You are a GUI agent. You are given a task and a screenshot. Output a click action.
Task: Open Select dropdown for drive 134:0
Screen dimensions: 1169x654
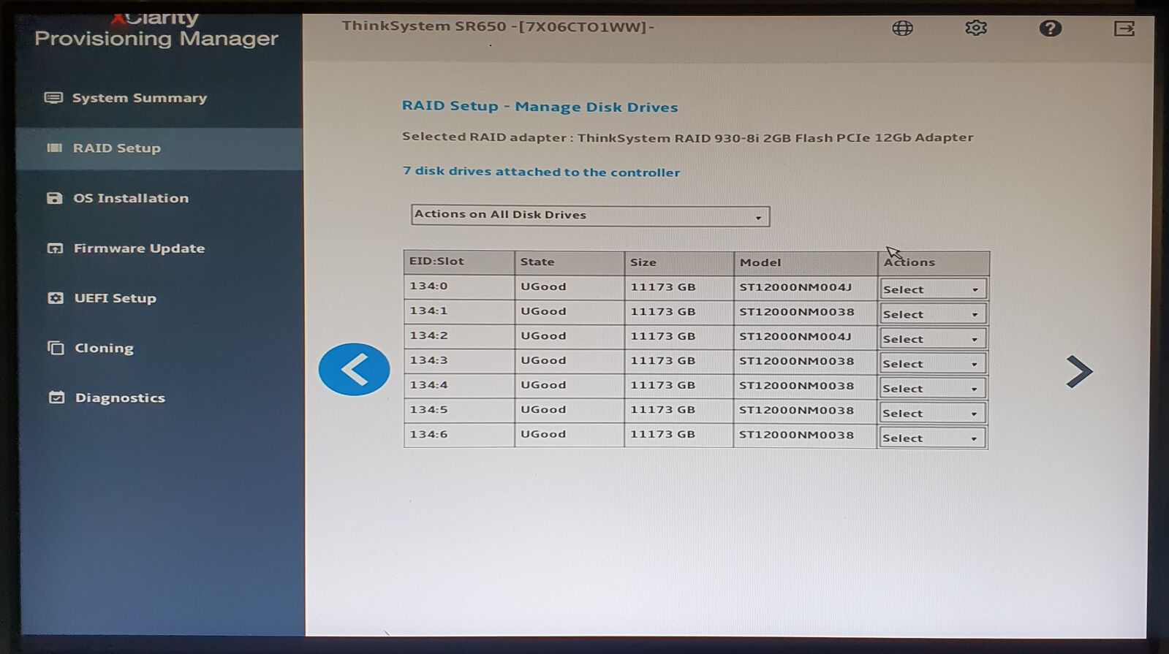(x=933, y=289)
